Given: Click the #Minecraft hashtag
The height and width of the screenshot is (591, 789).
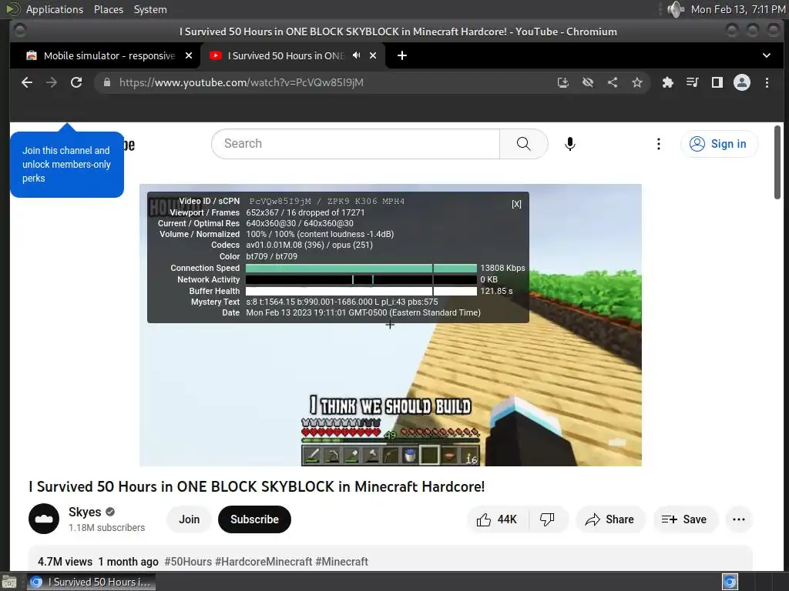Looking at the screenshot, I should pos(341,561).
